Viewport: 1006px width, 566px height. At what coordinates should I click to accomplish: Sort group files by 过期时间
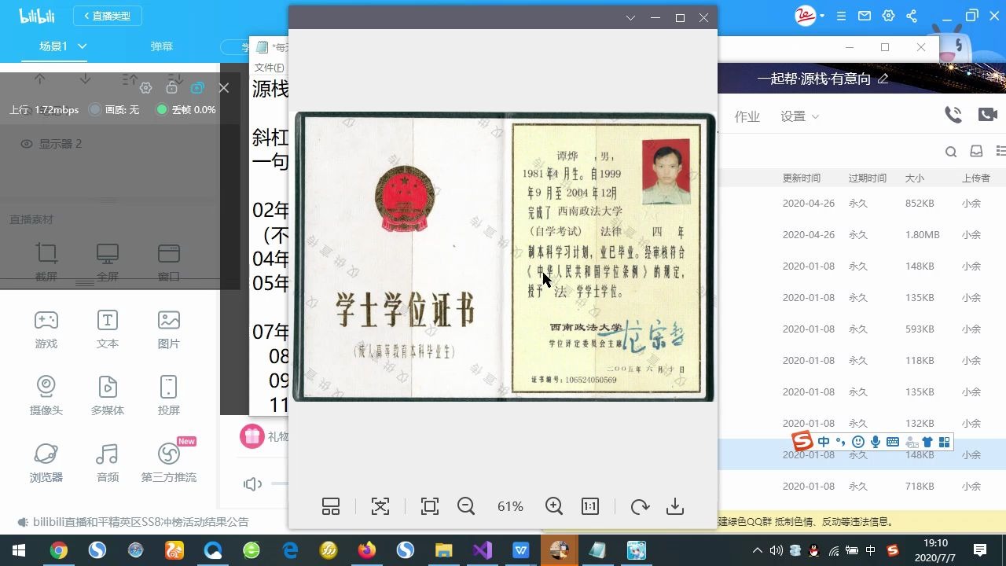point(868,178)
